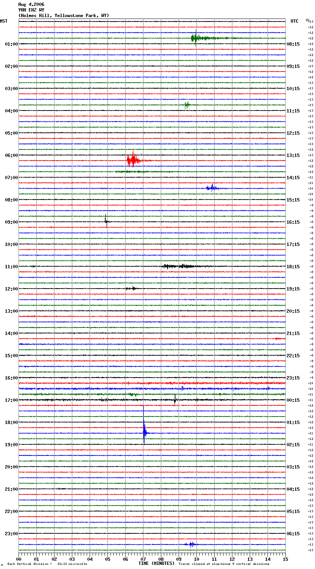Click the "03" tick on the minutes axis

pos(72,559)
